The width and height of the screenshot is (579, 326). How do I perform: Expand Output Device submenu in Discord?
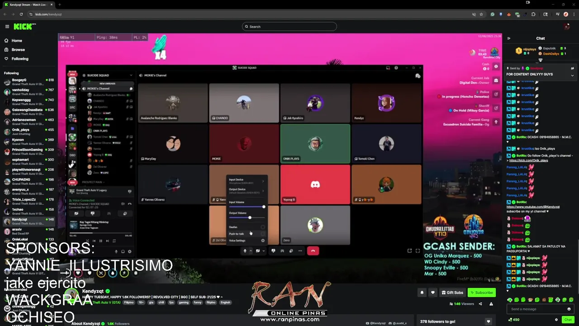tap(247, 191)
